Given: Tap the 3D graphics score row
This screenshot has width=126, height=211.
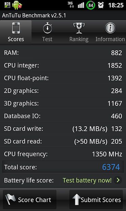Looking at the screenshot, I should click(x=63, y=103).
